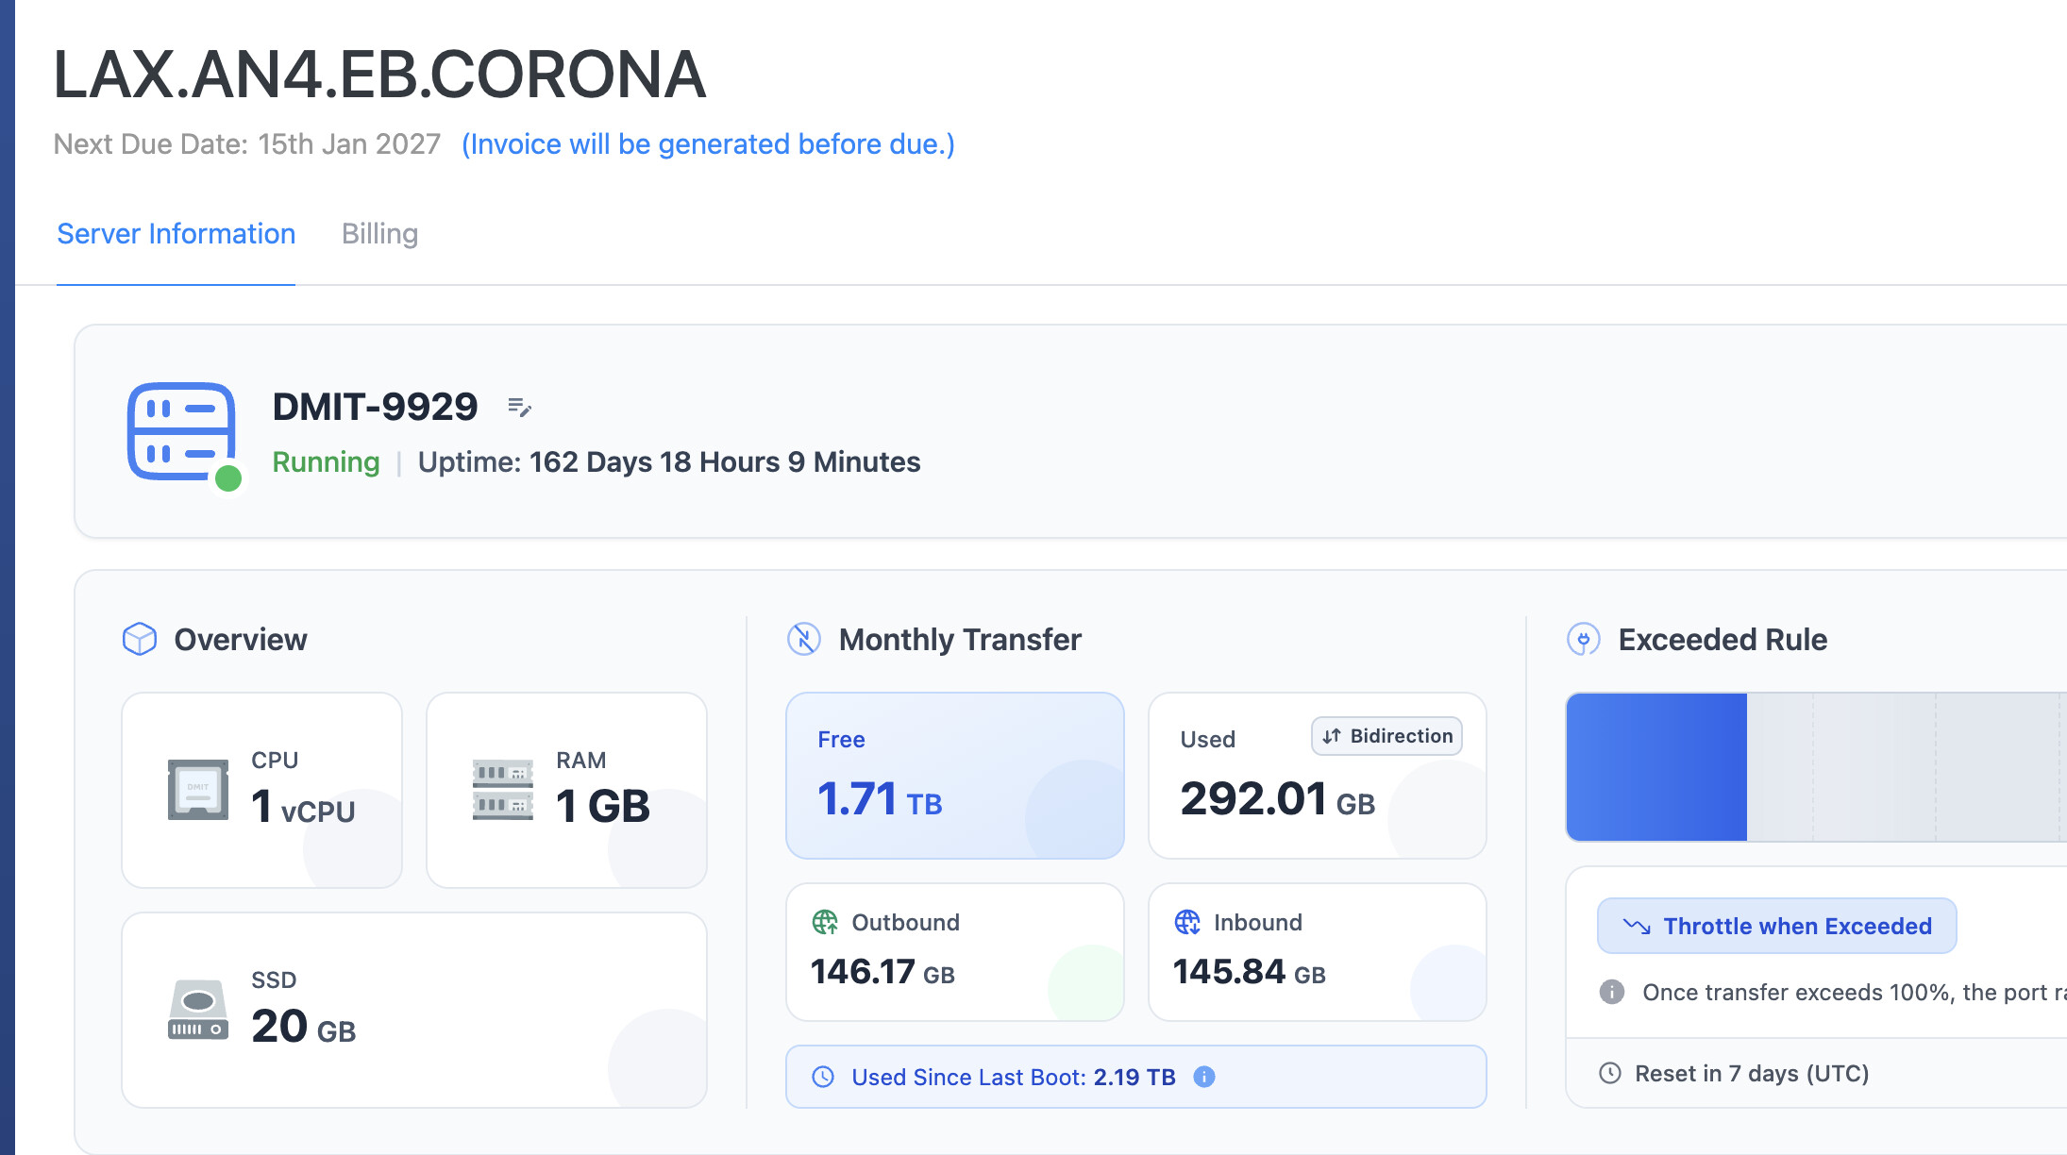Click the Overview cube icon
Viewport: 2067px width, 1155px height.
click(140, 639)
